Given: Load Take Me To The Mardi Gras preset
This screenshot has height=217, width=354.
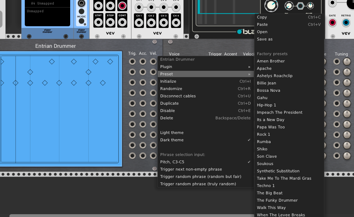Looking at the screenshot, I should [x=289, y=178].
